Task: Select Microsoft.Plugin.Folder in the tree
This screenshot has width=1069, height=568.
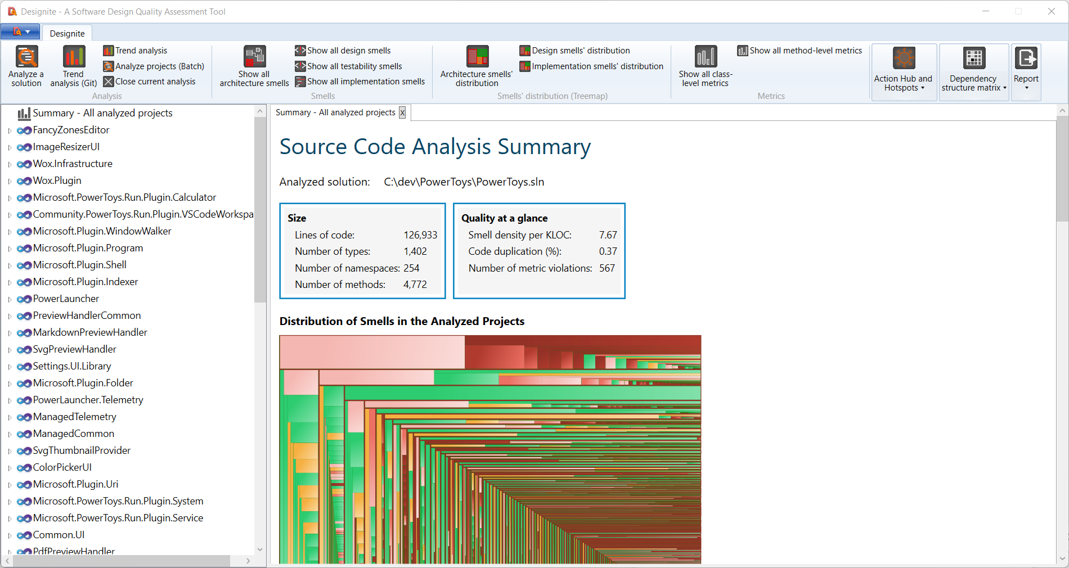Action: click(83, 383)
